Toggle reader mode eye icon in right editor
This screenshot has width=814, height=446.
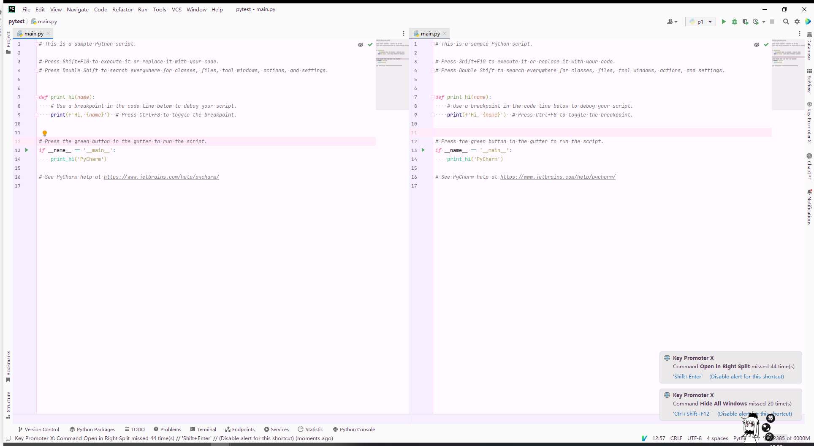click(x=756, y=44)
